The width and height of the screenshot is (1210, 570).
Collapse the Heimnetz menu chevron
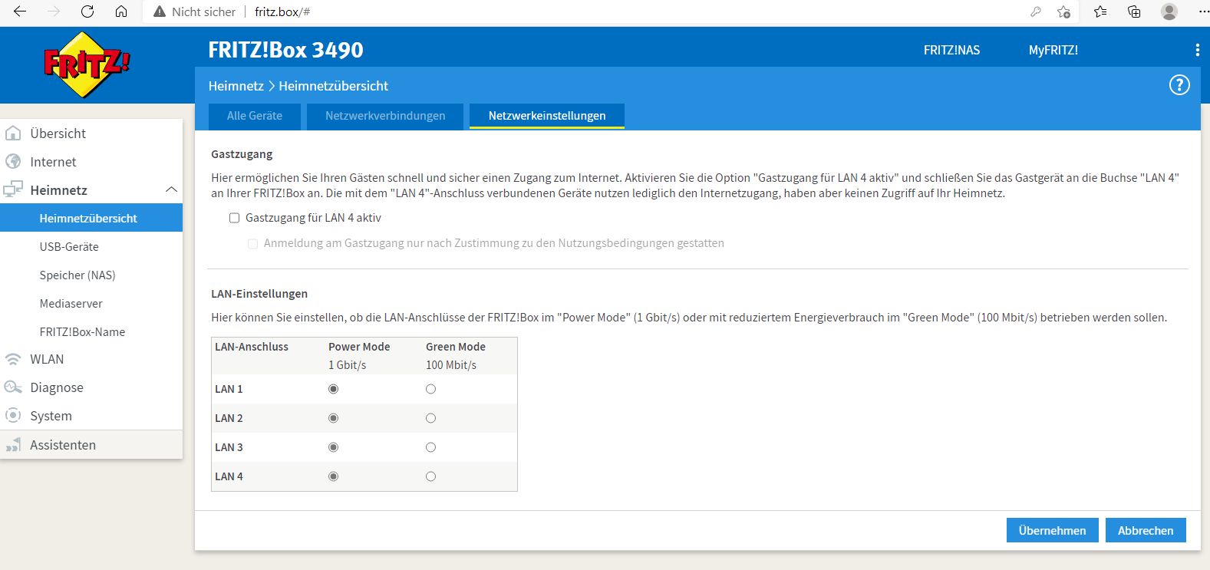(171, 190)
